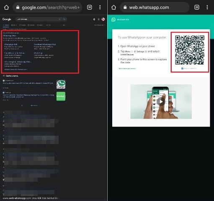Open Google apps grid icon

(x=99, y=19)
